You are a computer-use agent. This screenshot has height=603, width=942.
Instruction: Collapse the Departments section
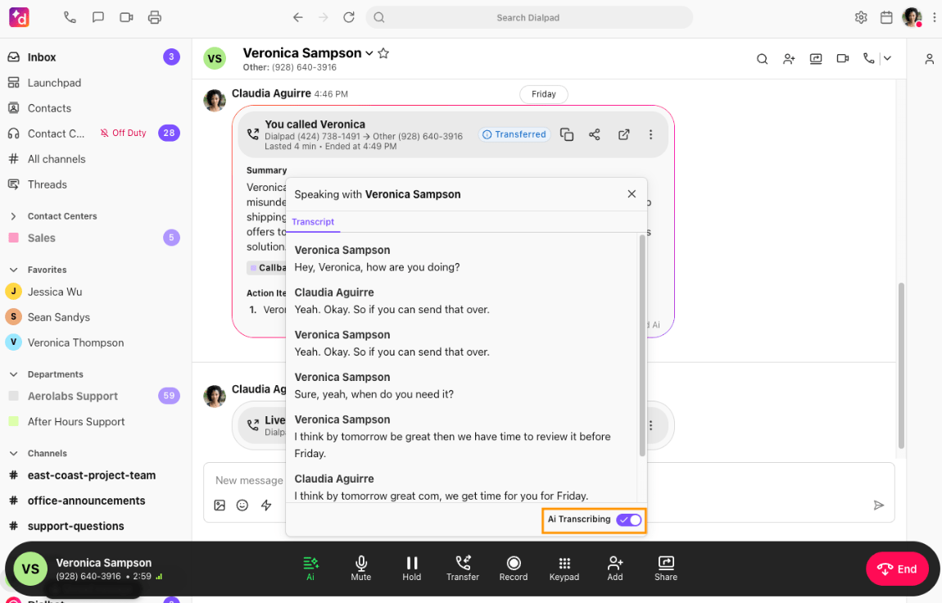click(x=13, y=374)
